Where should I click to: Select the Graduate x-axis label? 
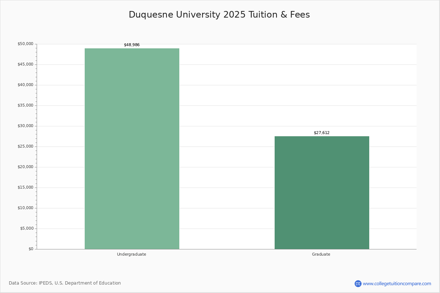[321, 254]
